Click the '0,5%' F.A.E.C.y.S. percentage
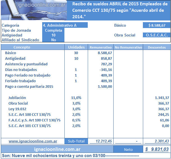The height and width of the screenshot is (159, 171). click(76, 120)
